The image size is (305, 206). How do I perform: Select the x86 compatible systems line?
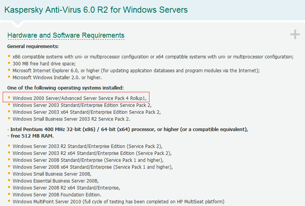coord(153,57)
